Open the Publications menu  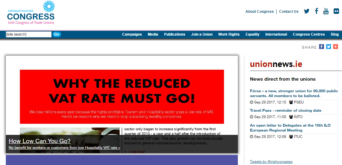(x=175, y=34)
